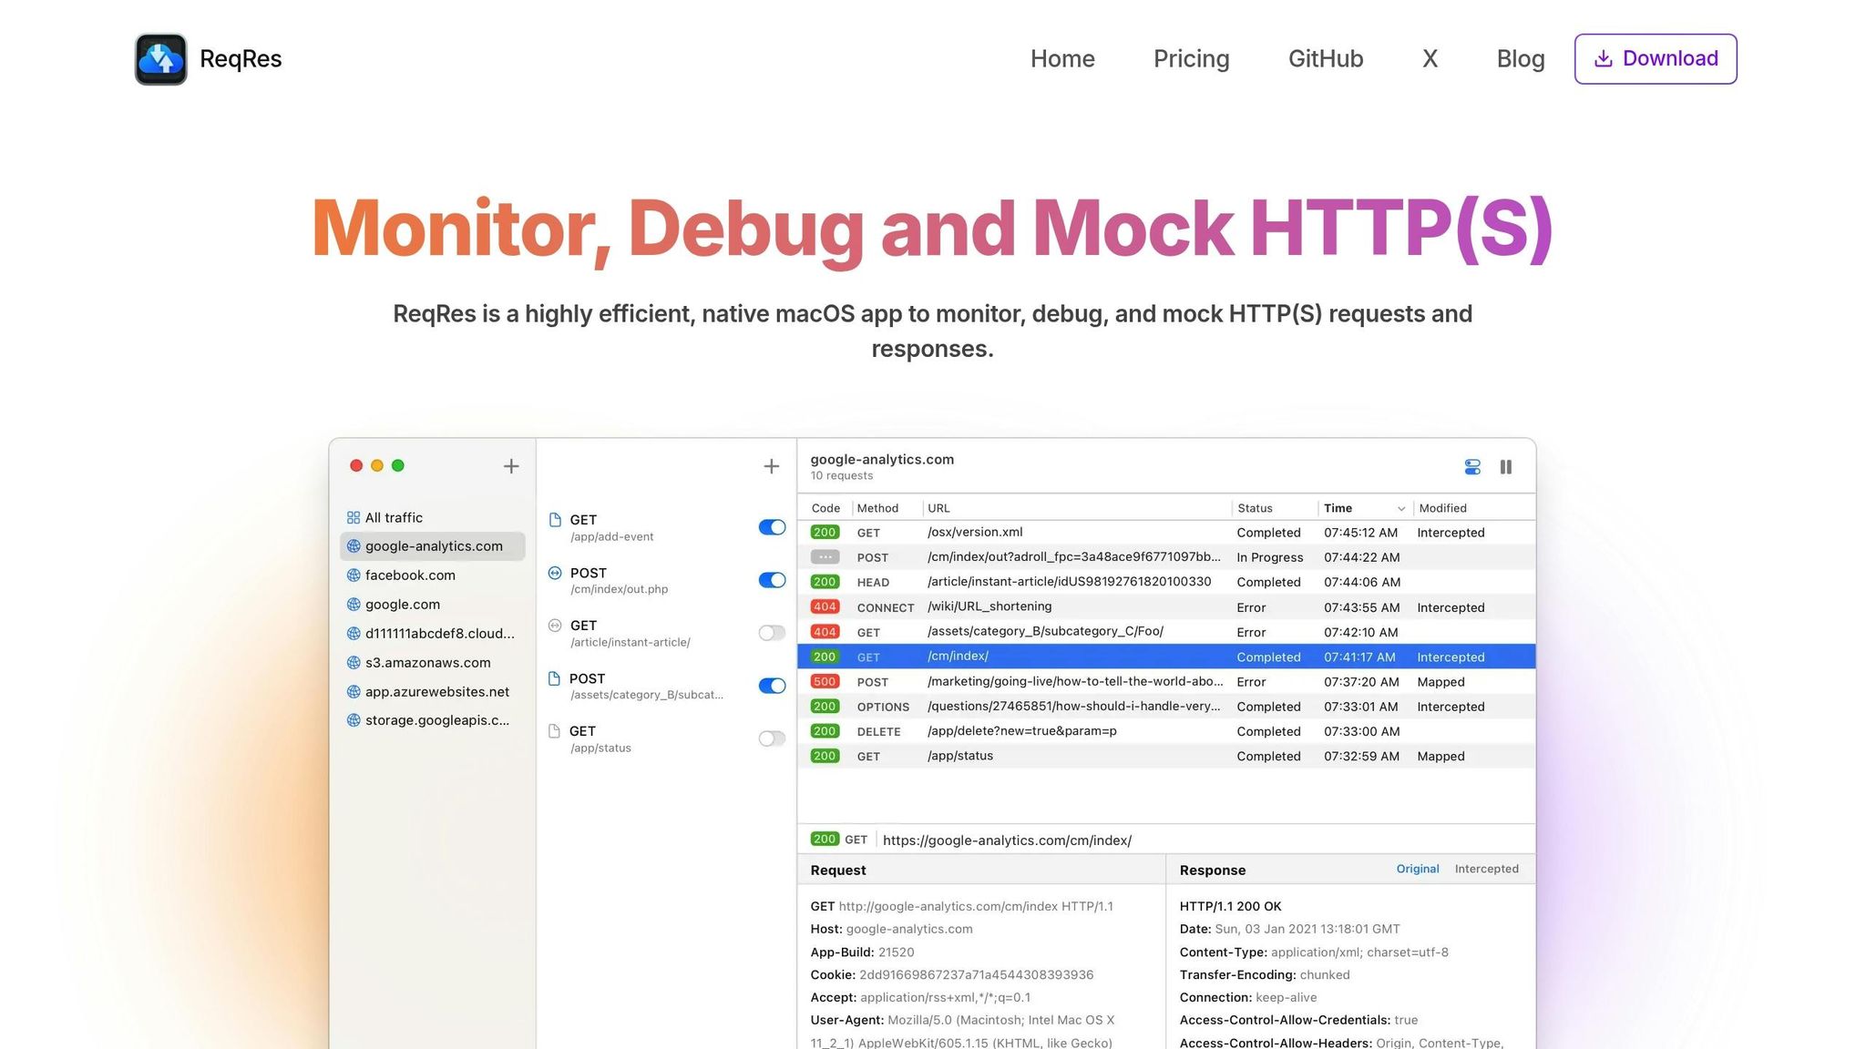The width and height of the screenshot is (1866, 1049).
Task: Click the All traffic grid icon
Action: 354,517
